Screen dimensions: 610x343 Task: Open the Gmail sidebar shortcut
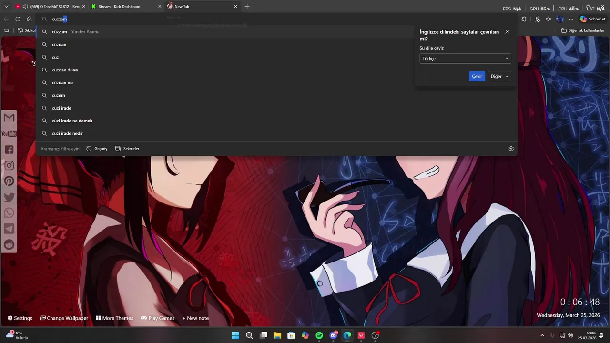point(9,118)
